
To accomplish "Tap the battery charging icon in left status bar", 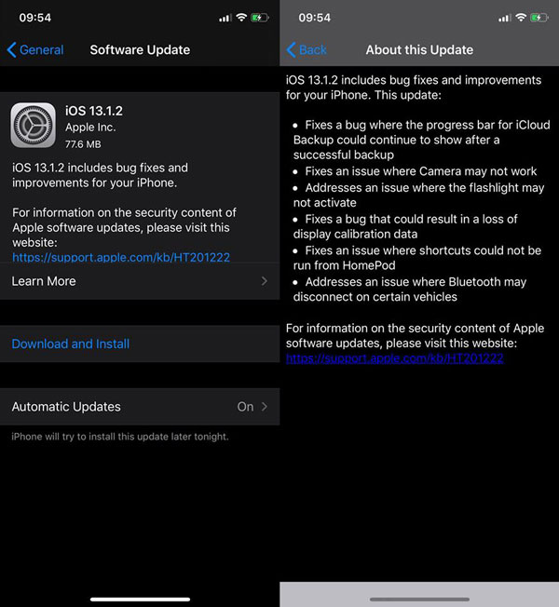I will coord(260,18).
